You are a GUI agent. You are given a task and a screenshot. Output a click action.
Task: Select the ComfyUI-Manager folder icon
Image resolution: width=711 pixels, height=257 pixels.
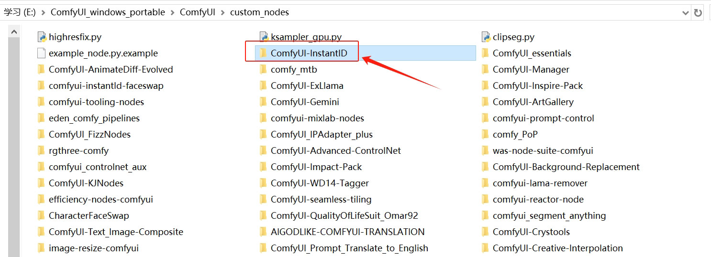point(485,69)
